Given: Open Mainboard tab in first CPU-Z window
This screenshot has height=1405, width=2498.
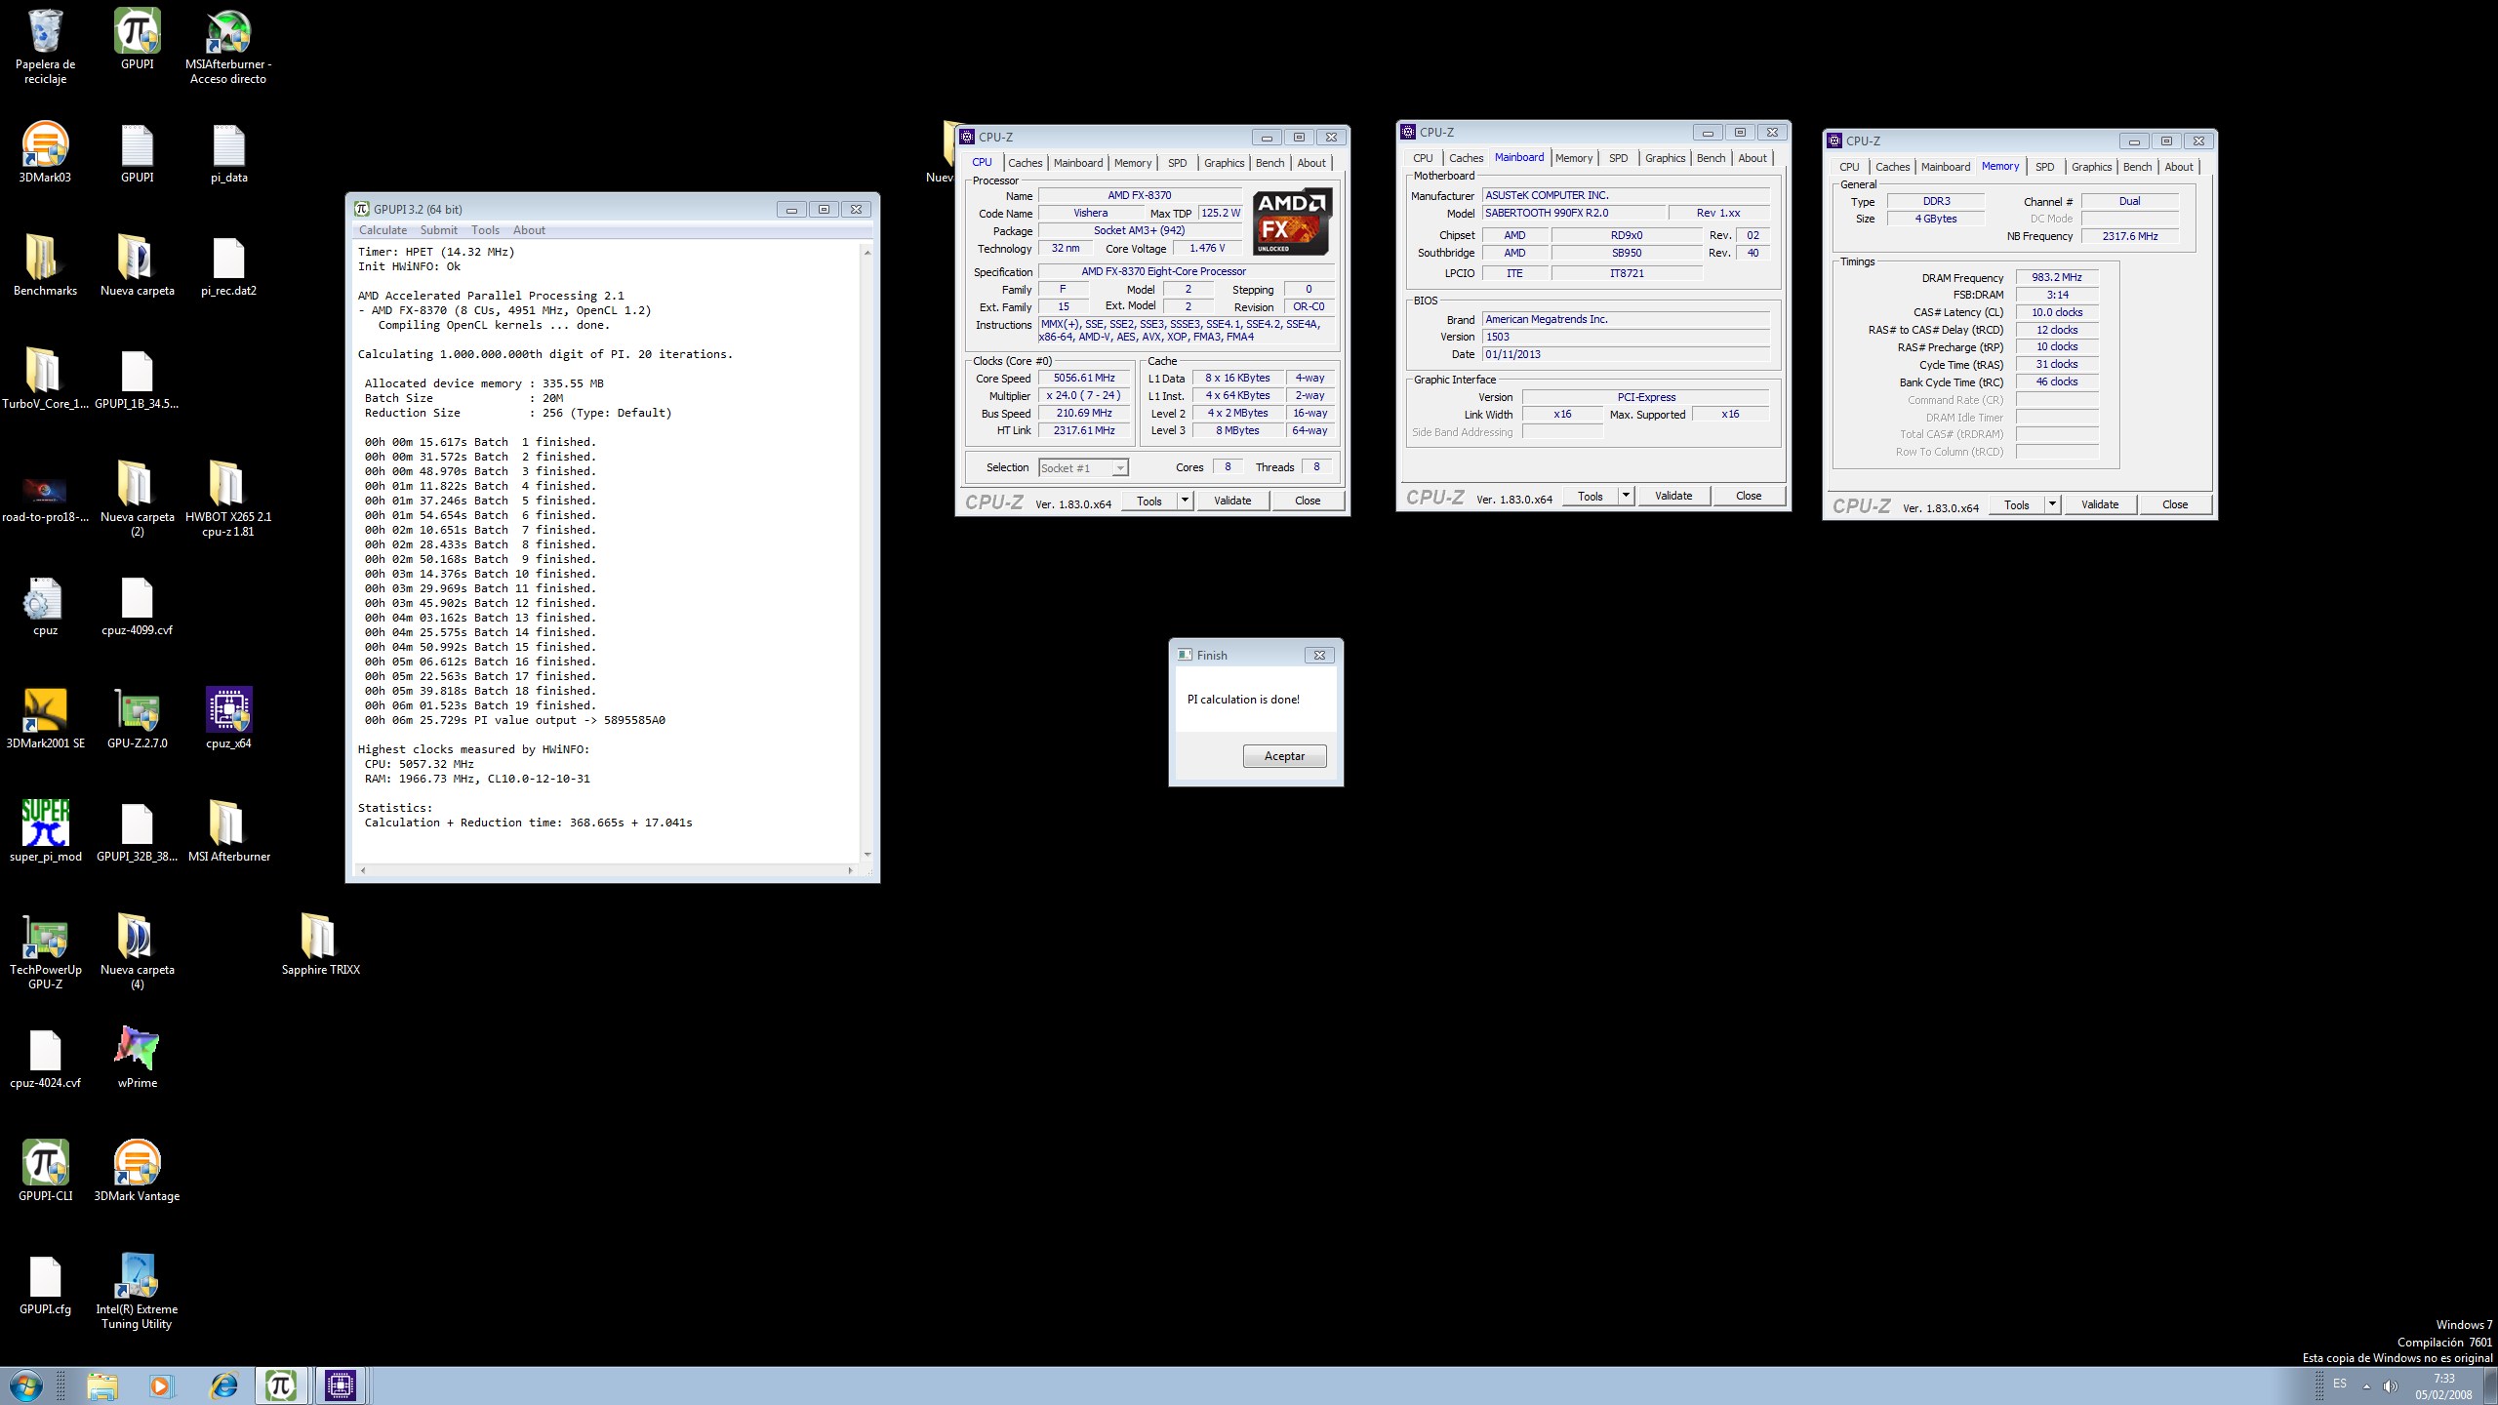Looking at the screenshot, I should point(1078,163).
